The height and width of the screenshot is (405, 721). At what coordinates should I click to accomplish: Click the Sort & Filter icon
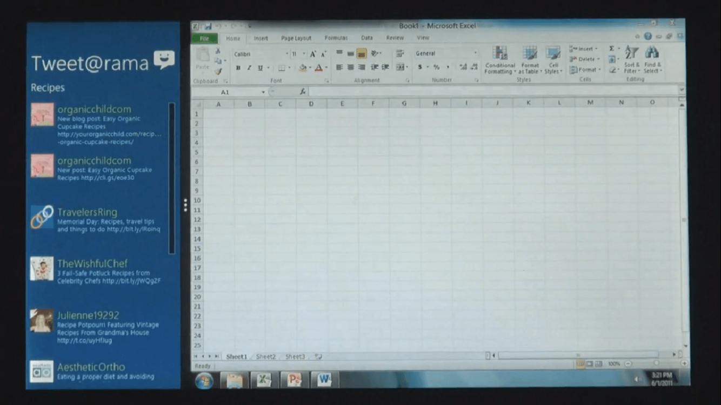pos(631,59)
